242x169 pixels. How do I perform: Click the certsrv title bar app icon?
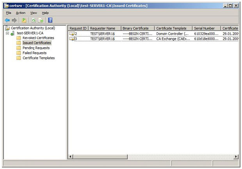(x=7, y=6)
